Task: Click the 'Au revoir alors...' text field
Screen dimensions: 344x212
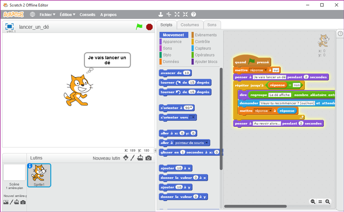Action: 267,123
